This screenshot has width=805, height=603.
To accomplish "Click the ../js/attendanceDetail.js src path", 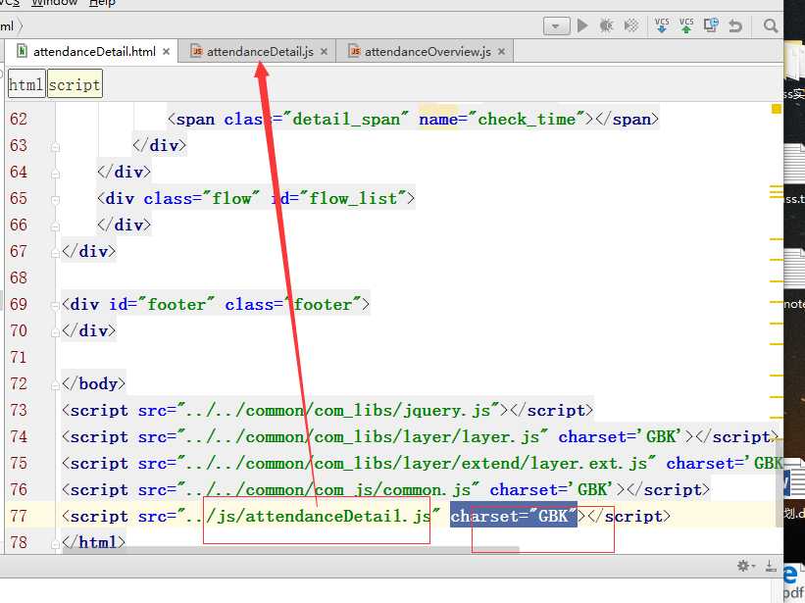I will coord(309,517).
